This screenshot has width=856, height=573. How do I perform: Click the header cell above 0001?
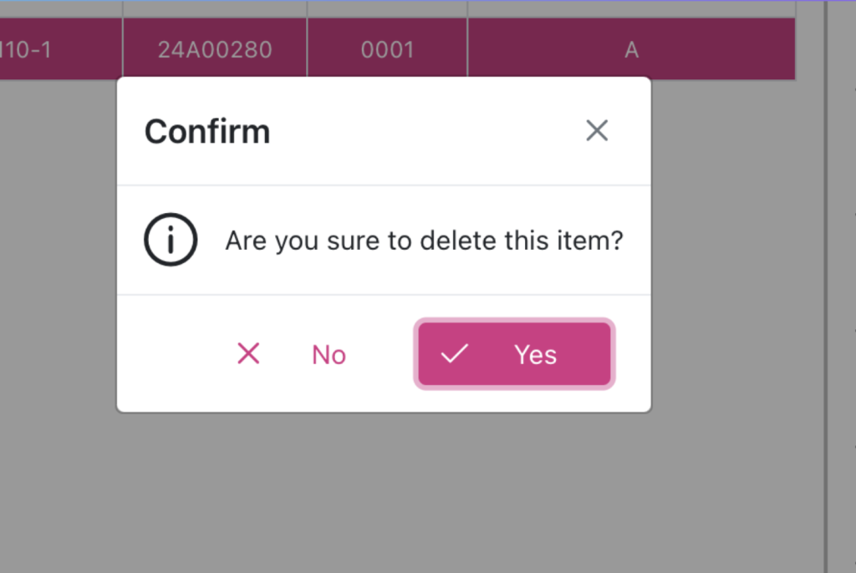coord(387,8)
